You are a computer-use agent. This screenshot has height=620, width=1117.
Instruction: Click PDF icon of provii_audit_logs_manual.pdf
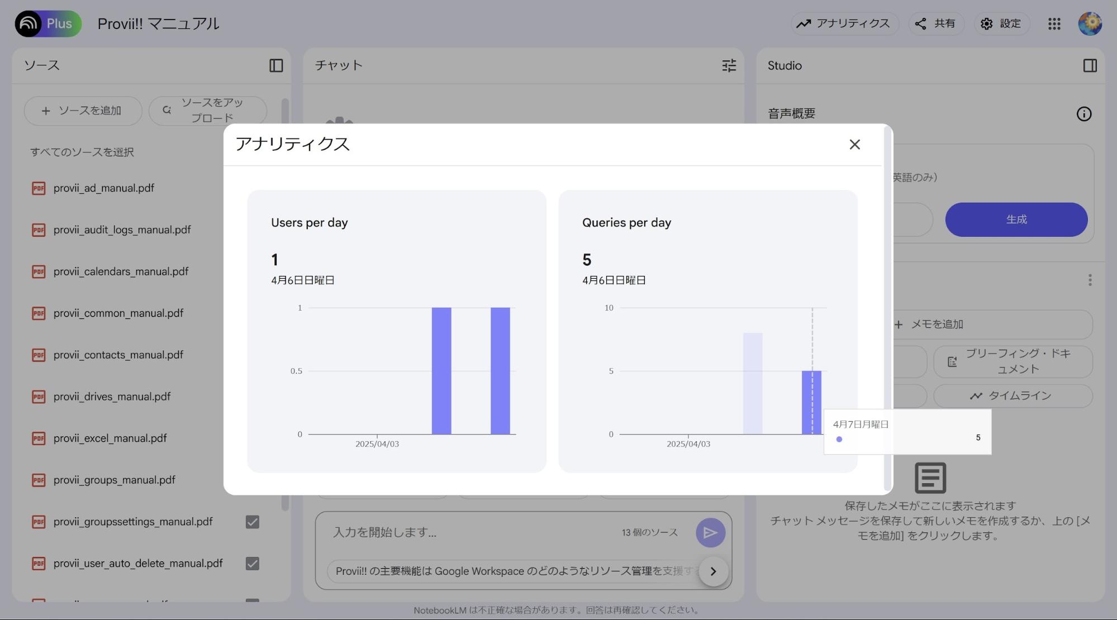(x=39, y=230)
